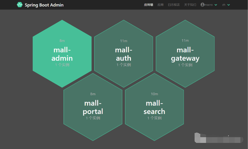Switch to the 应用墙 (wallboard) tab

[x=148, y=5]
